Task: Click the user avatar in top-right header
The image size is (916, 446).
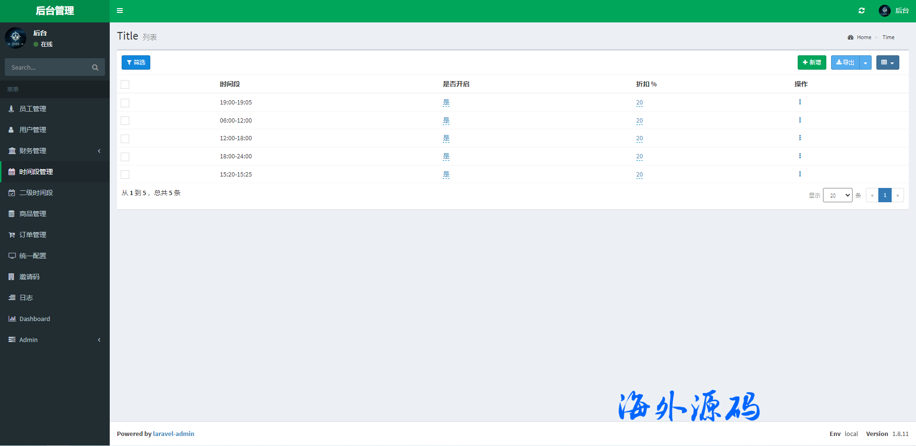Action: 885,10
